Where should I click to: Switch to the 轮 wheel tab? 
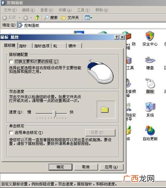click(x=59, y=46)
